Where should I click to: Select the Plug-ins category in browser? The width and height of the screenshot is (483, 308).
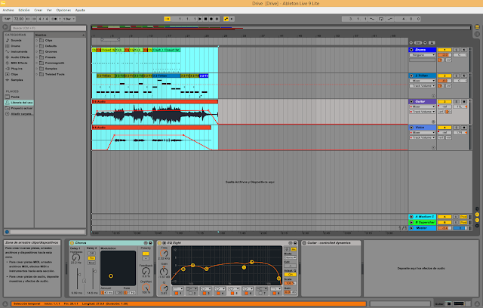17,69
